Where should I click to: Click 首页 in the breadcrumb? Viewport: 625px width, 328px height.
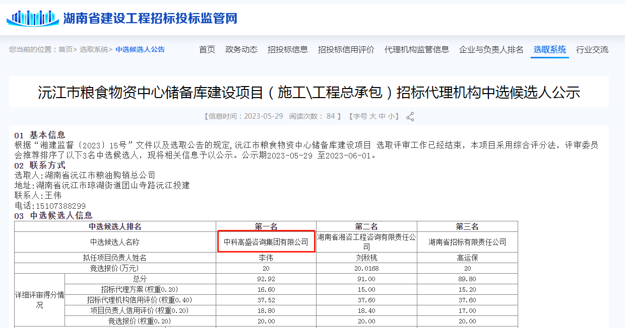pyautogui.click(x=66, y=49)
